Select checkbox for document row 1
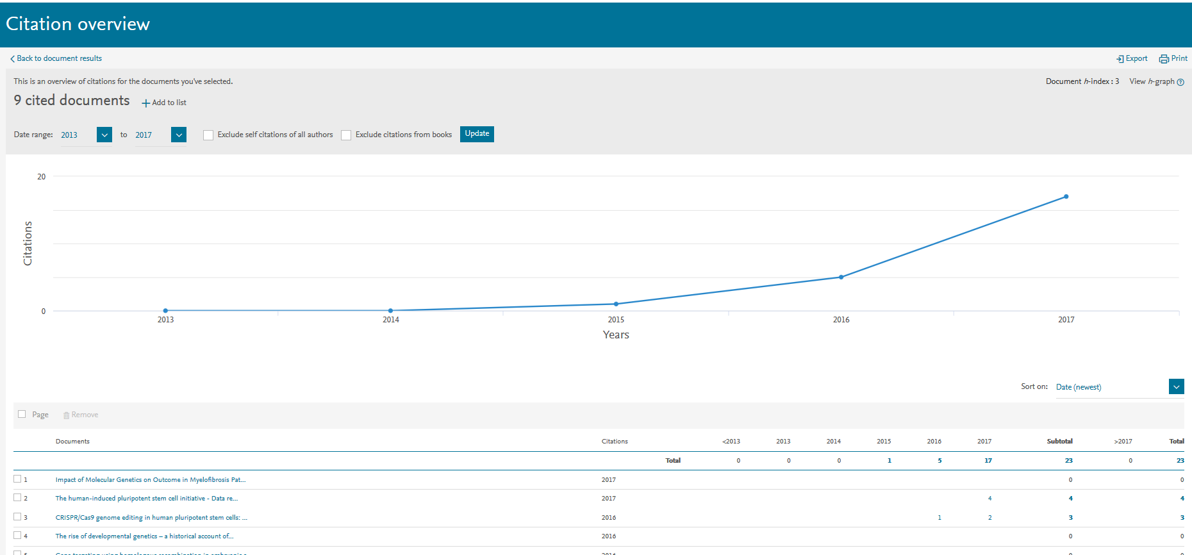 coord(17,479)
